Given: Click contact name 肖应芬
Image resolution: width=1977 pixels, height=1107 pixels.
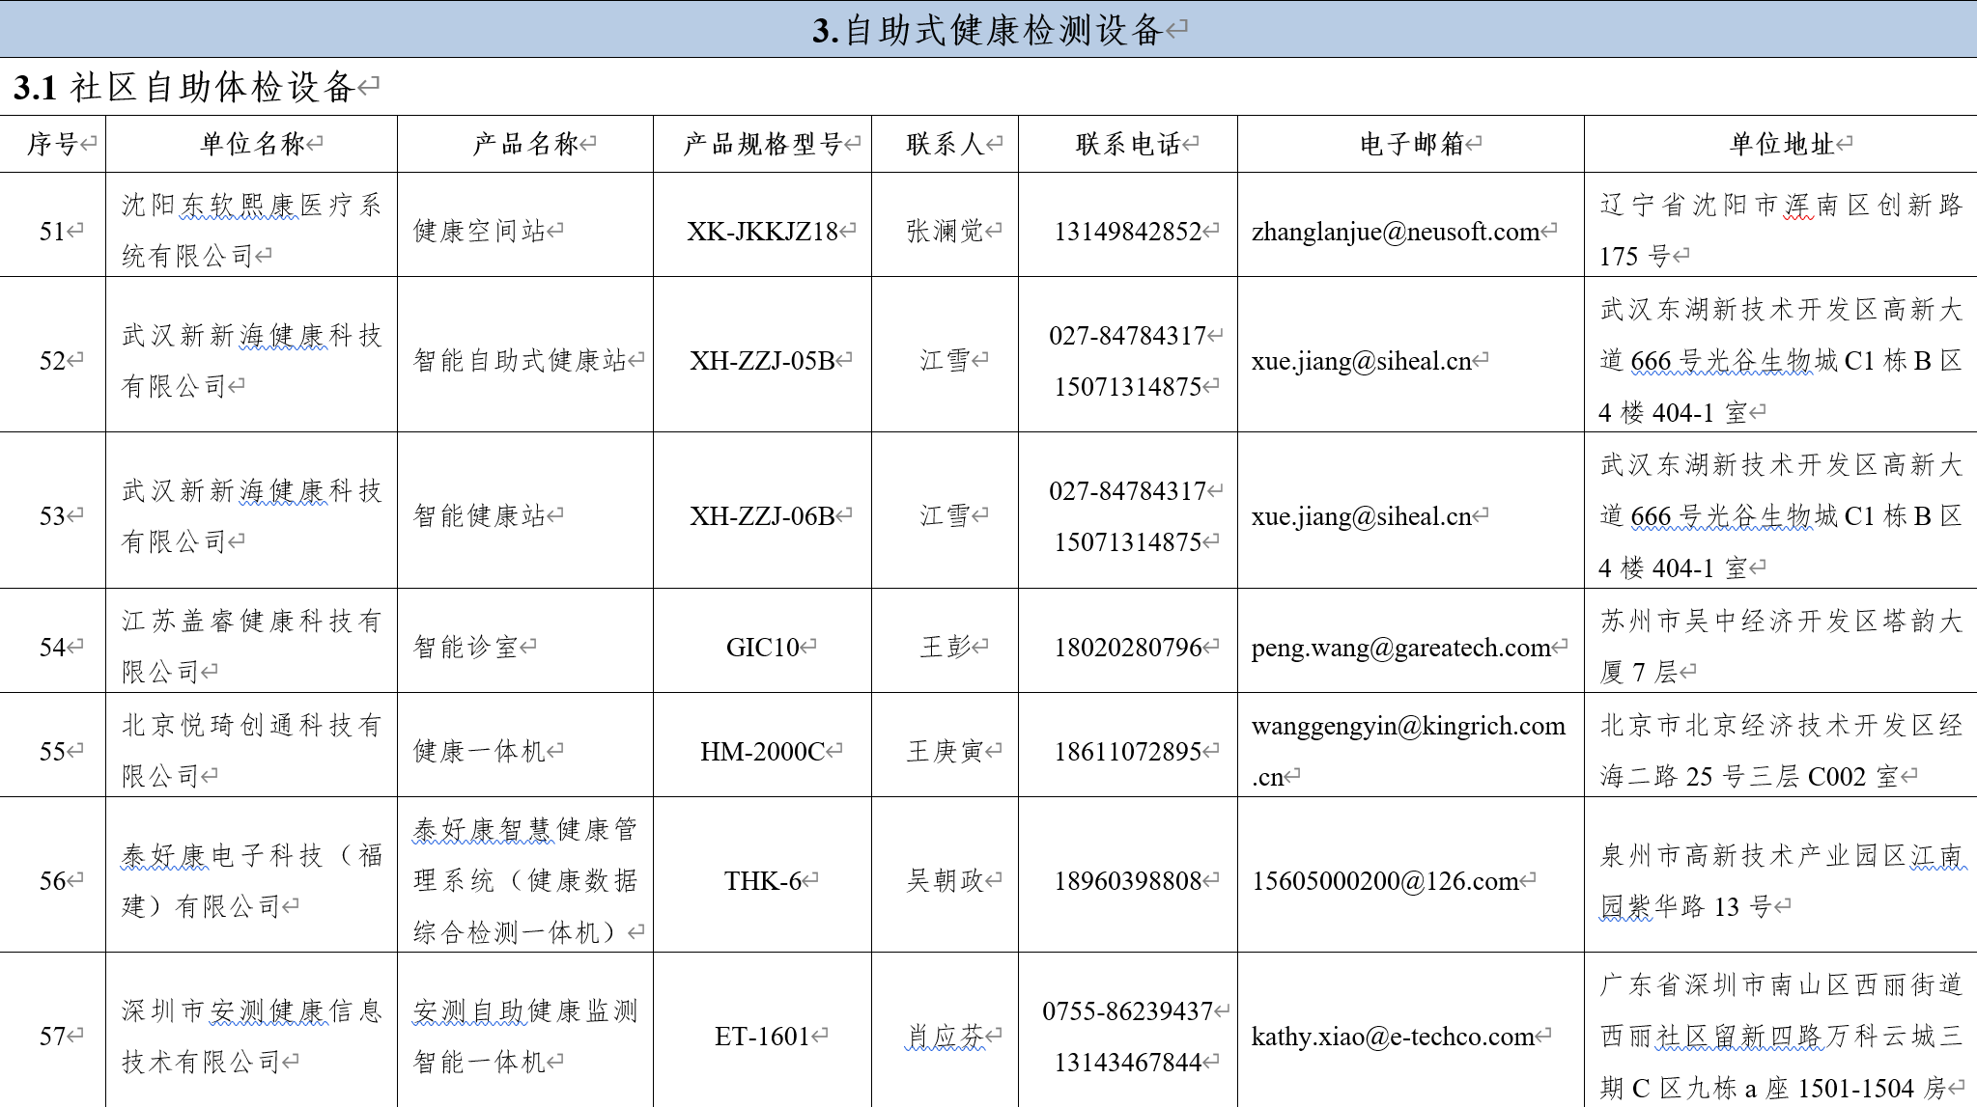Looking at the screenshot, I should tap(946, 1037).
